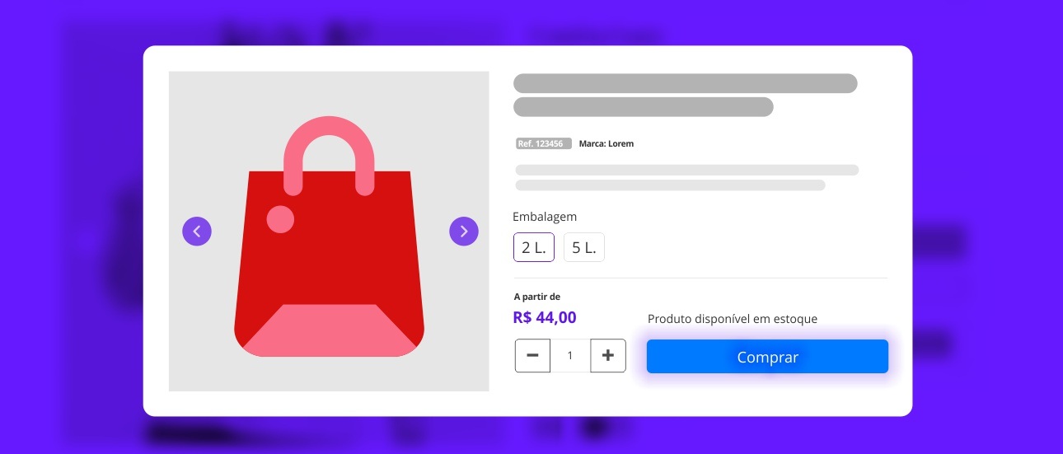The height and width of the screenshot is (454, 1063).
Task: Go to the previous product image
Action: coord(197,232)
